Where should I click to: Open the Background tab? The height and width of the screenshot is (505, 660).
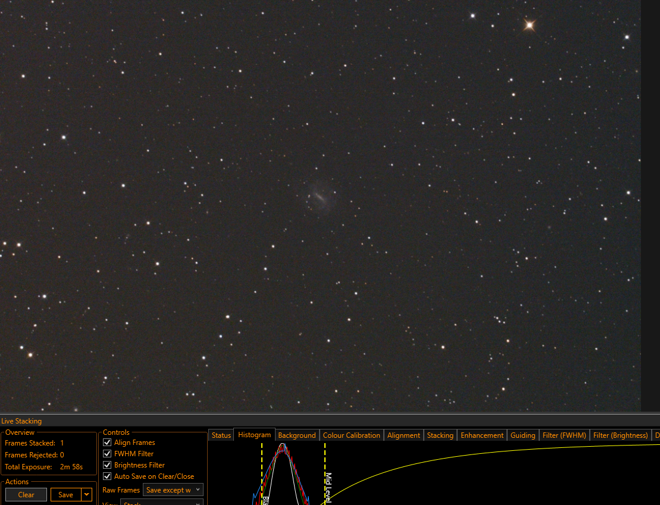tap(297, 435)
